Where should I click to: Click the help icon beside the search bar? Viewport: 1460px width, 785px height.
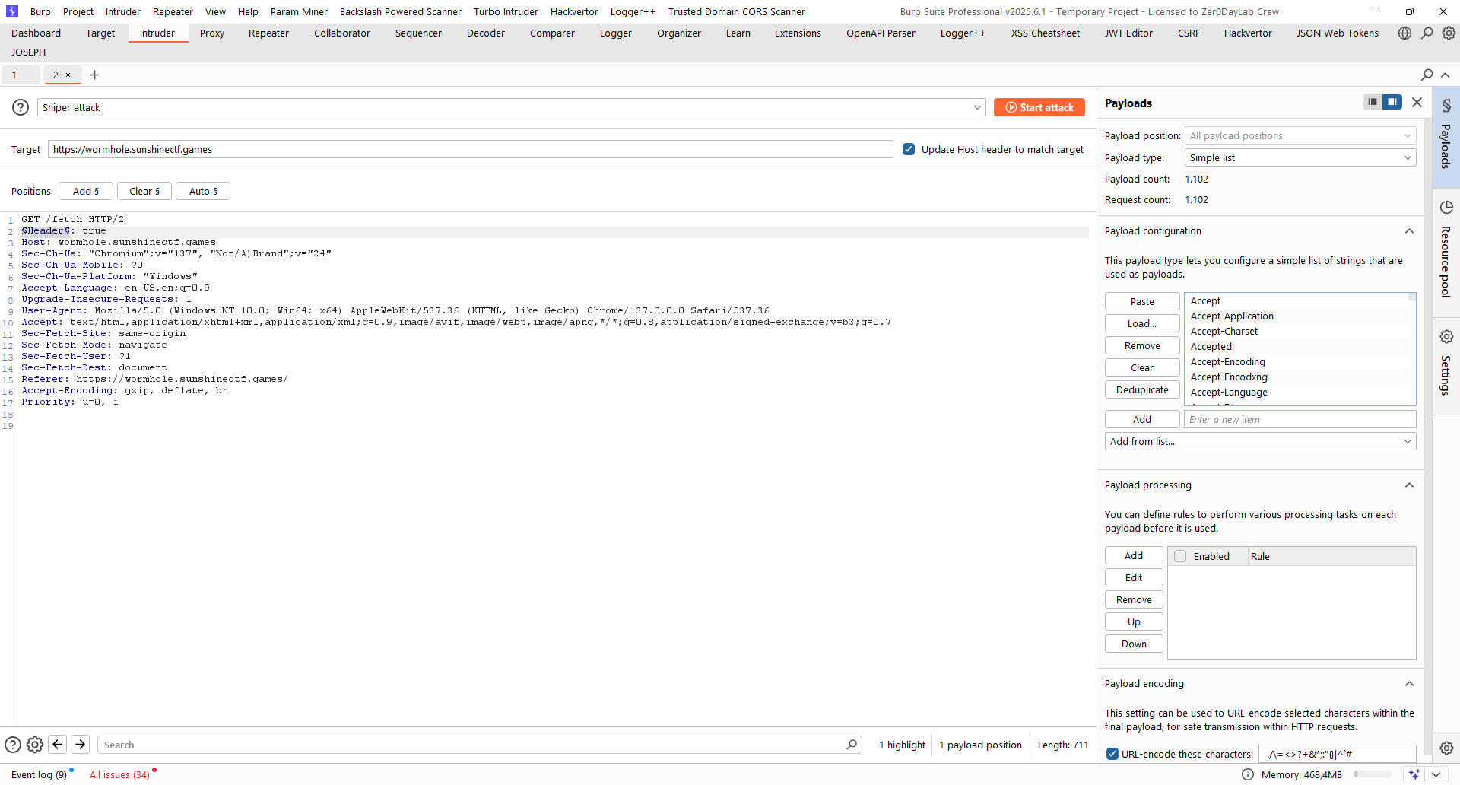tap(13, 745)
